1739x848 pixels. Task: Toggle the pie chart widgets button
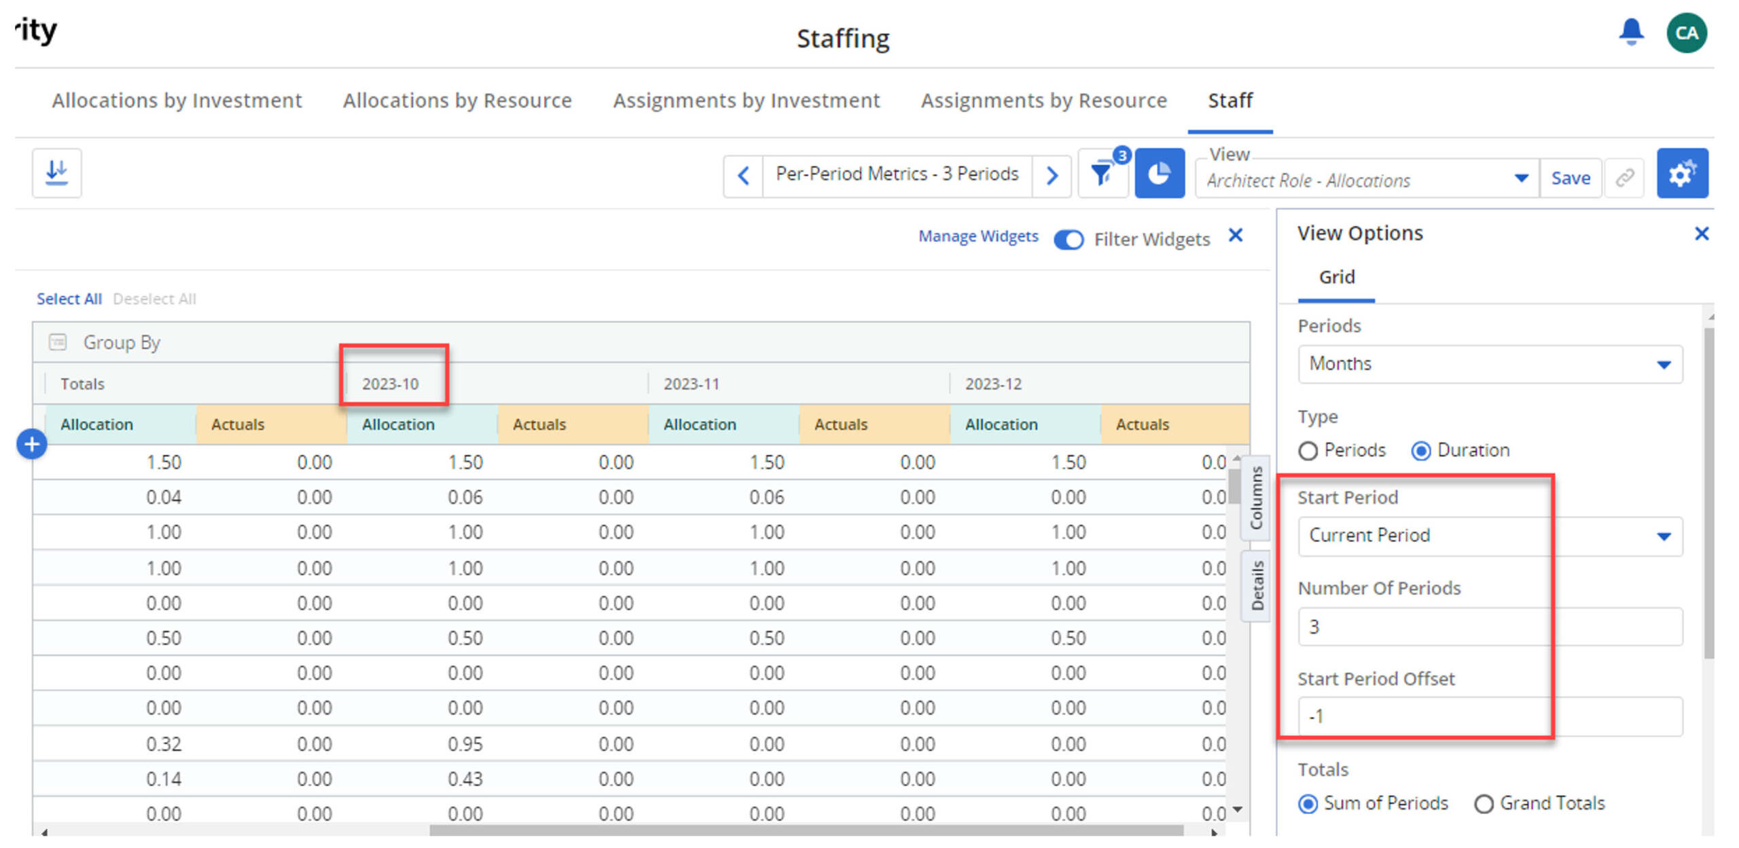coord(1160,174)
